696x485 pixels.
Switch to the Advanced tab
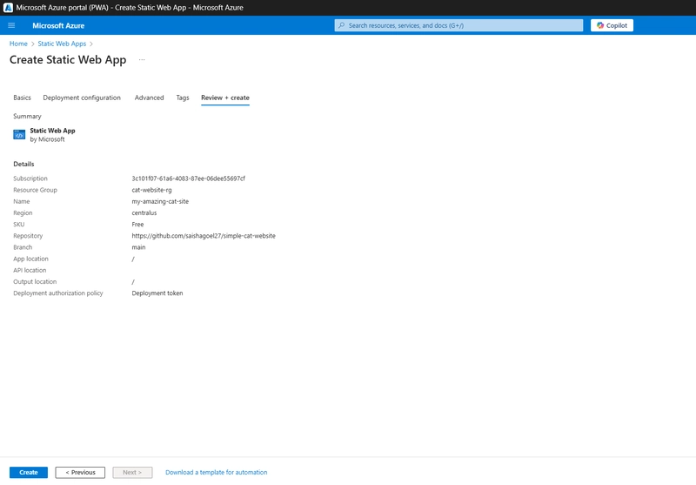point(149,98)
